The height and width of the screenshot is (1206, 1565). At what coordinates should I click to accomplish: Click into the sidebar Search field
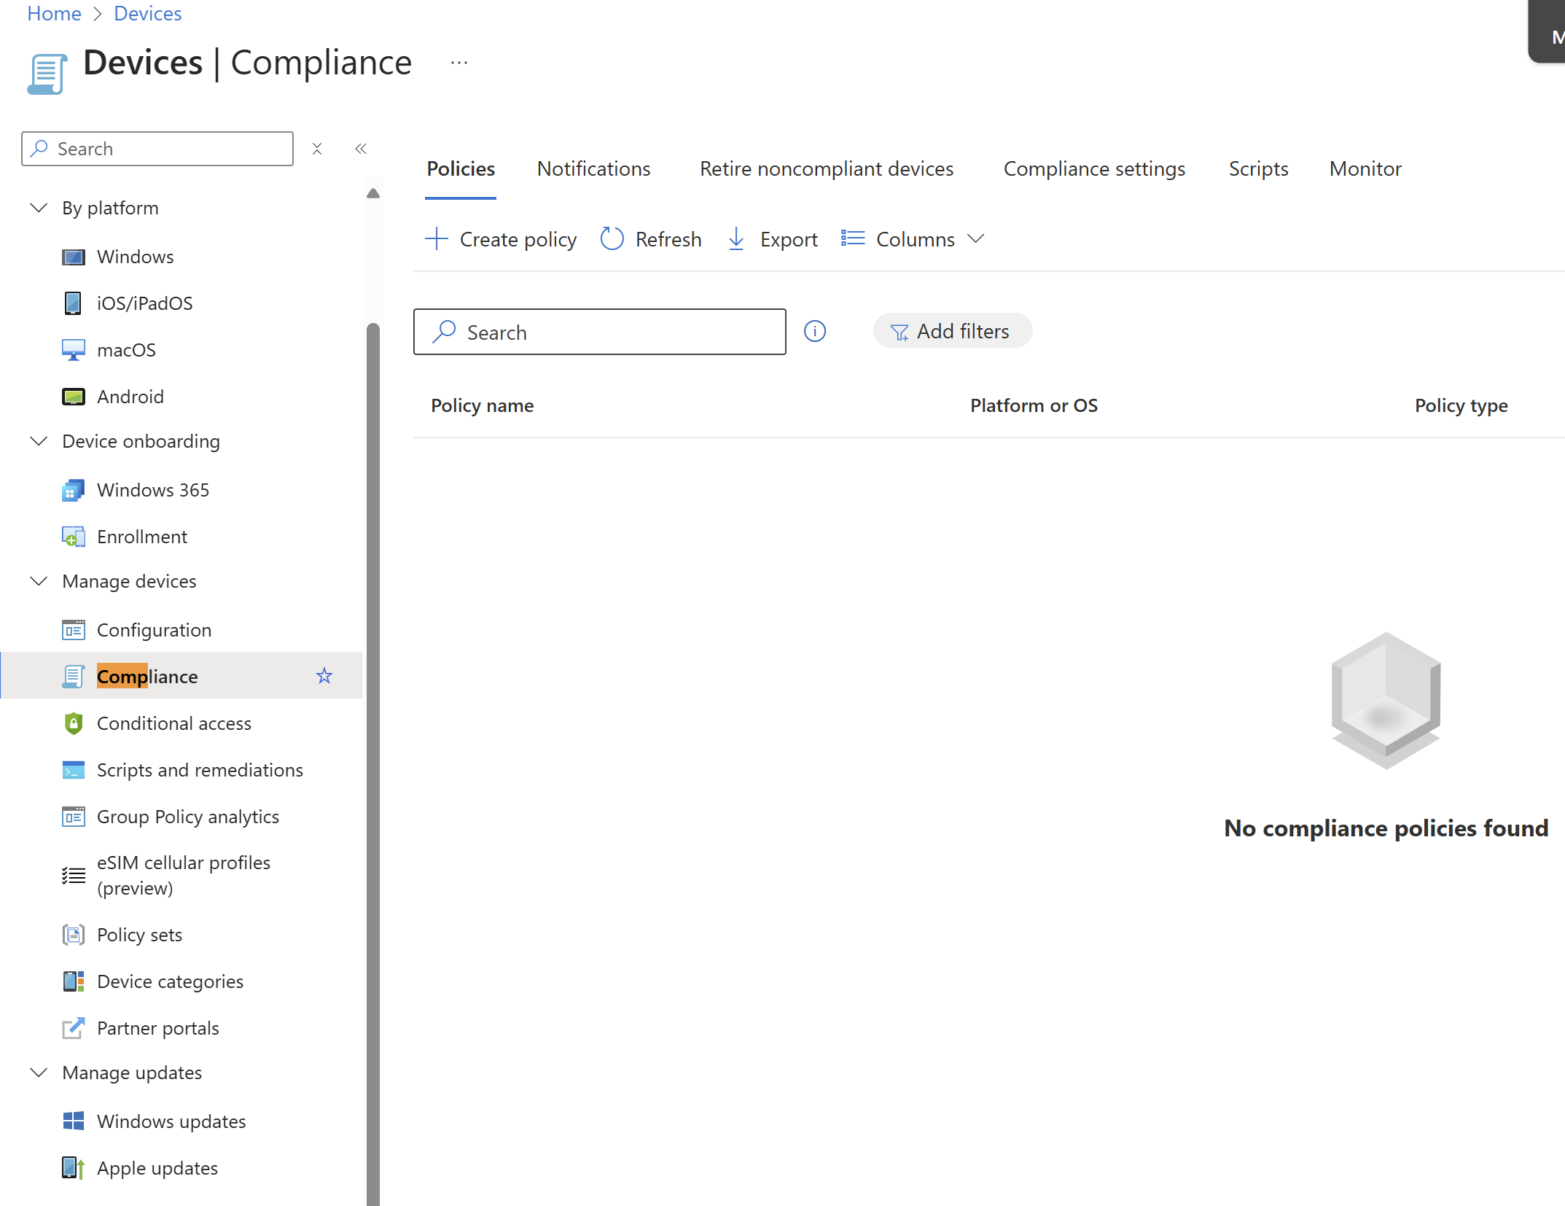tap(157, 149)
